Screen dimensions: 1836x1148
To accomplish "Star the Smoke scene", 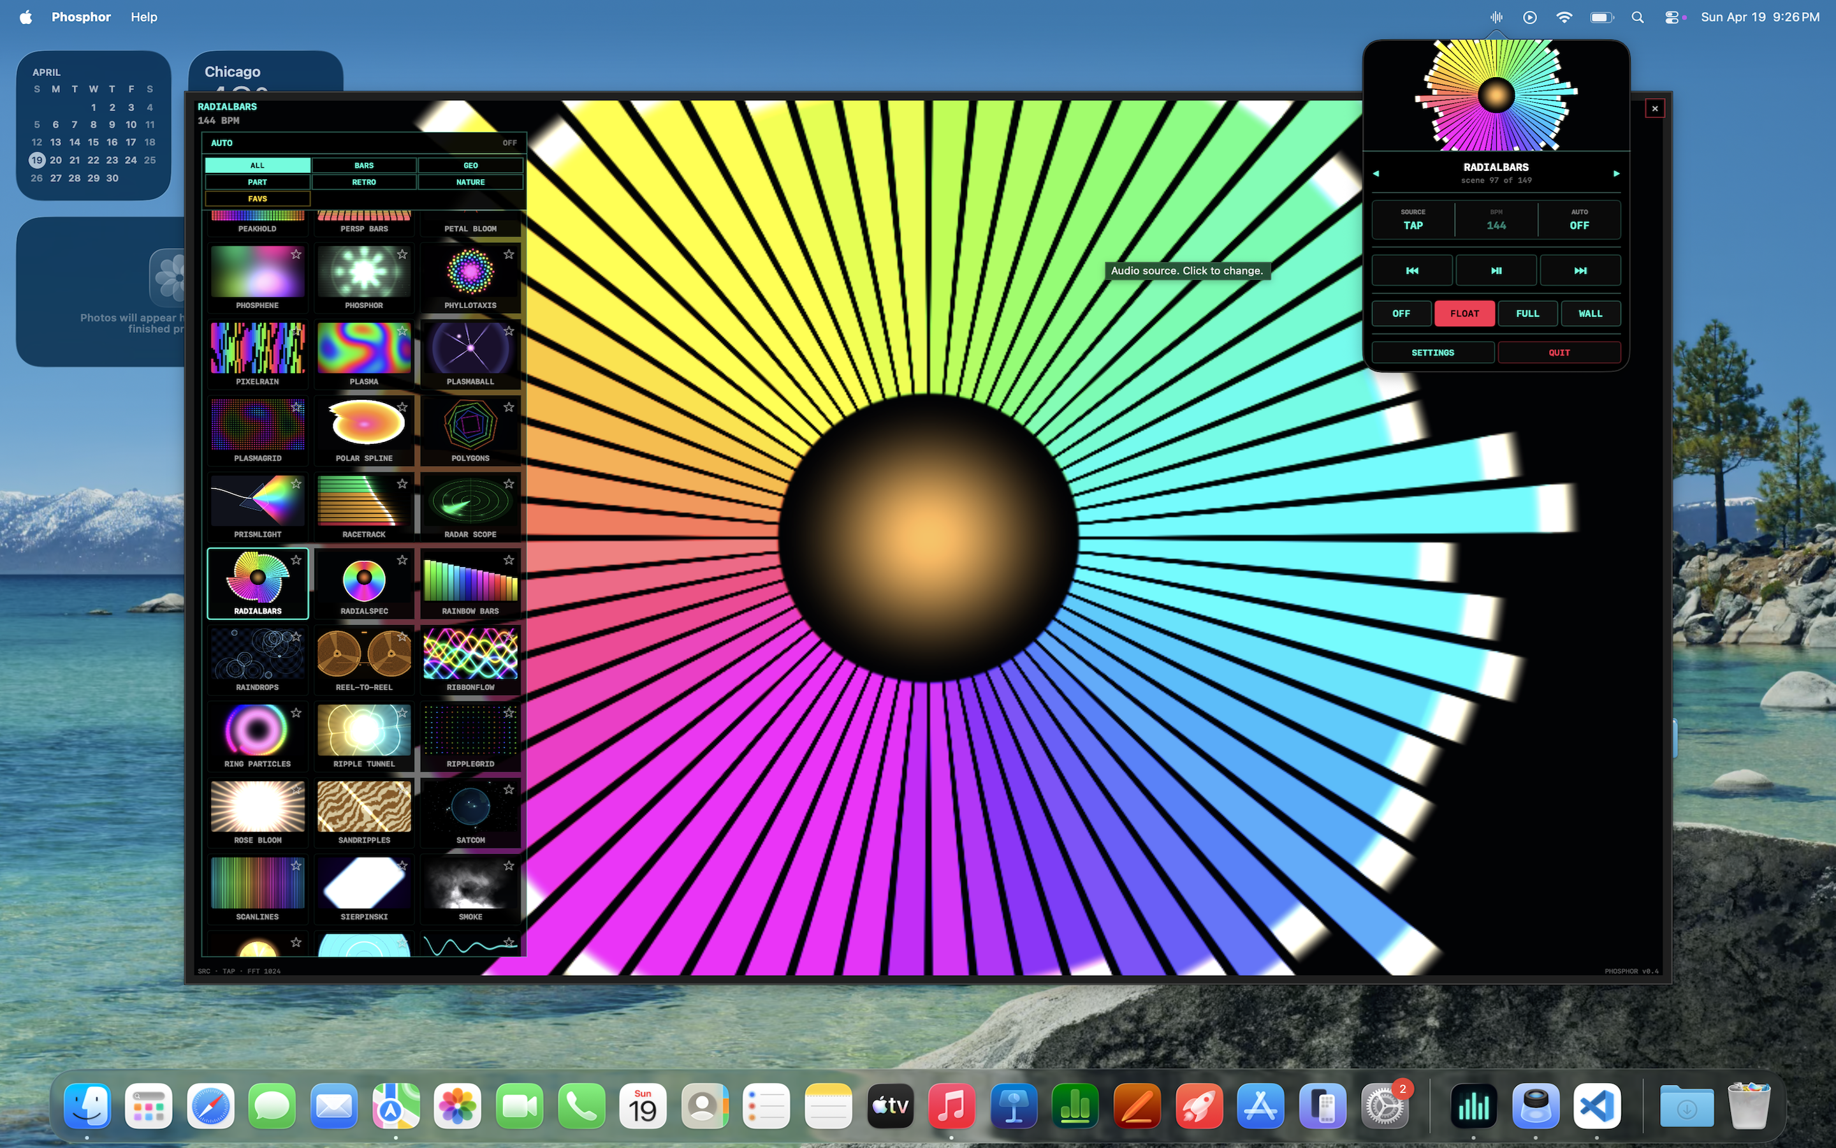I will point(509,865).
